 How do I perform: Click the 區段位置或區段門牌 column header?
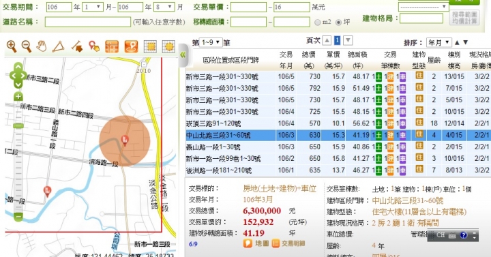pos(230,60)
